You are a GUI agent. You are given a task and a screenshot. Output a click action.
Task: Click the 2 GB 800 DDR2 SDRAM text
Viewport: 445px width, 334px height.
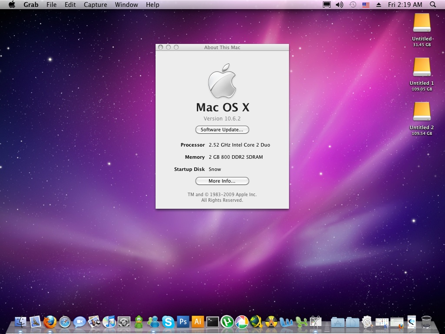(x=236, y=157)
